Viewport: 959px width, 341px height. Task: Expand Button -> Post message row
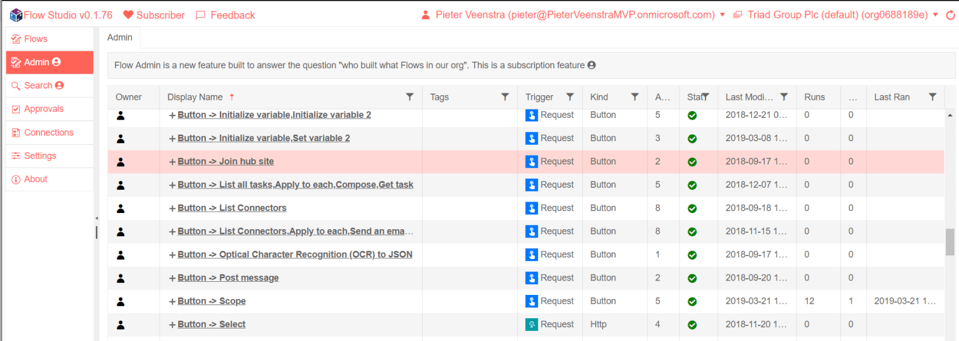pos(173,278)
